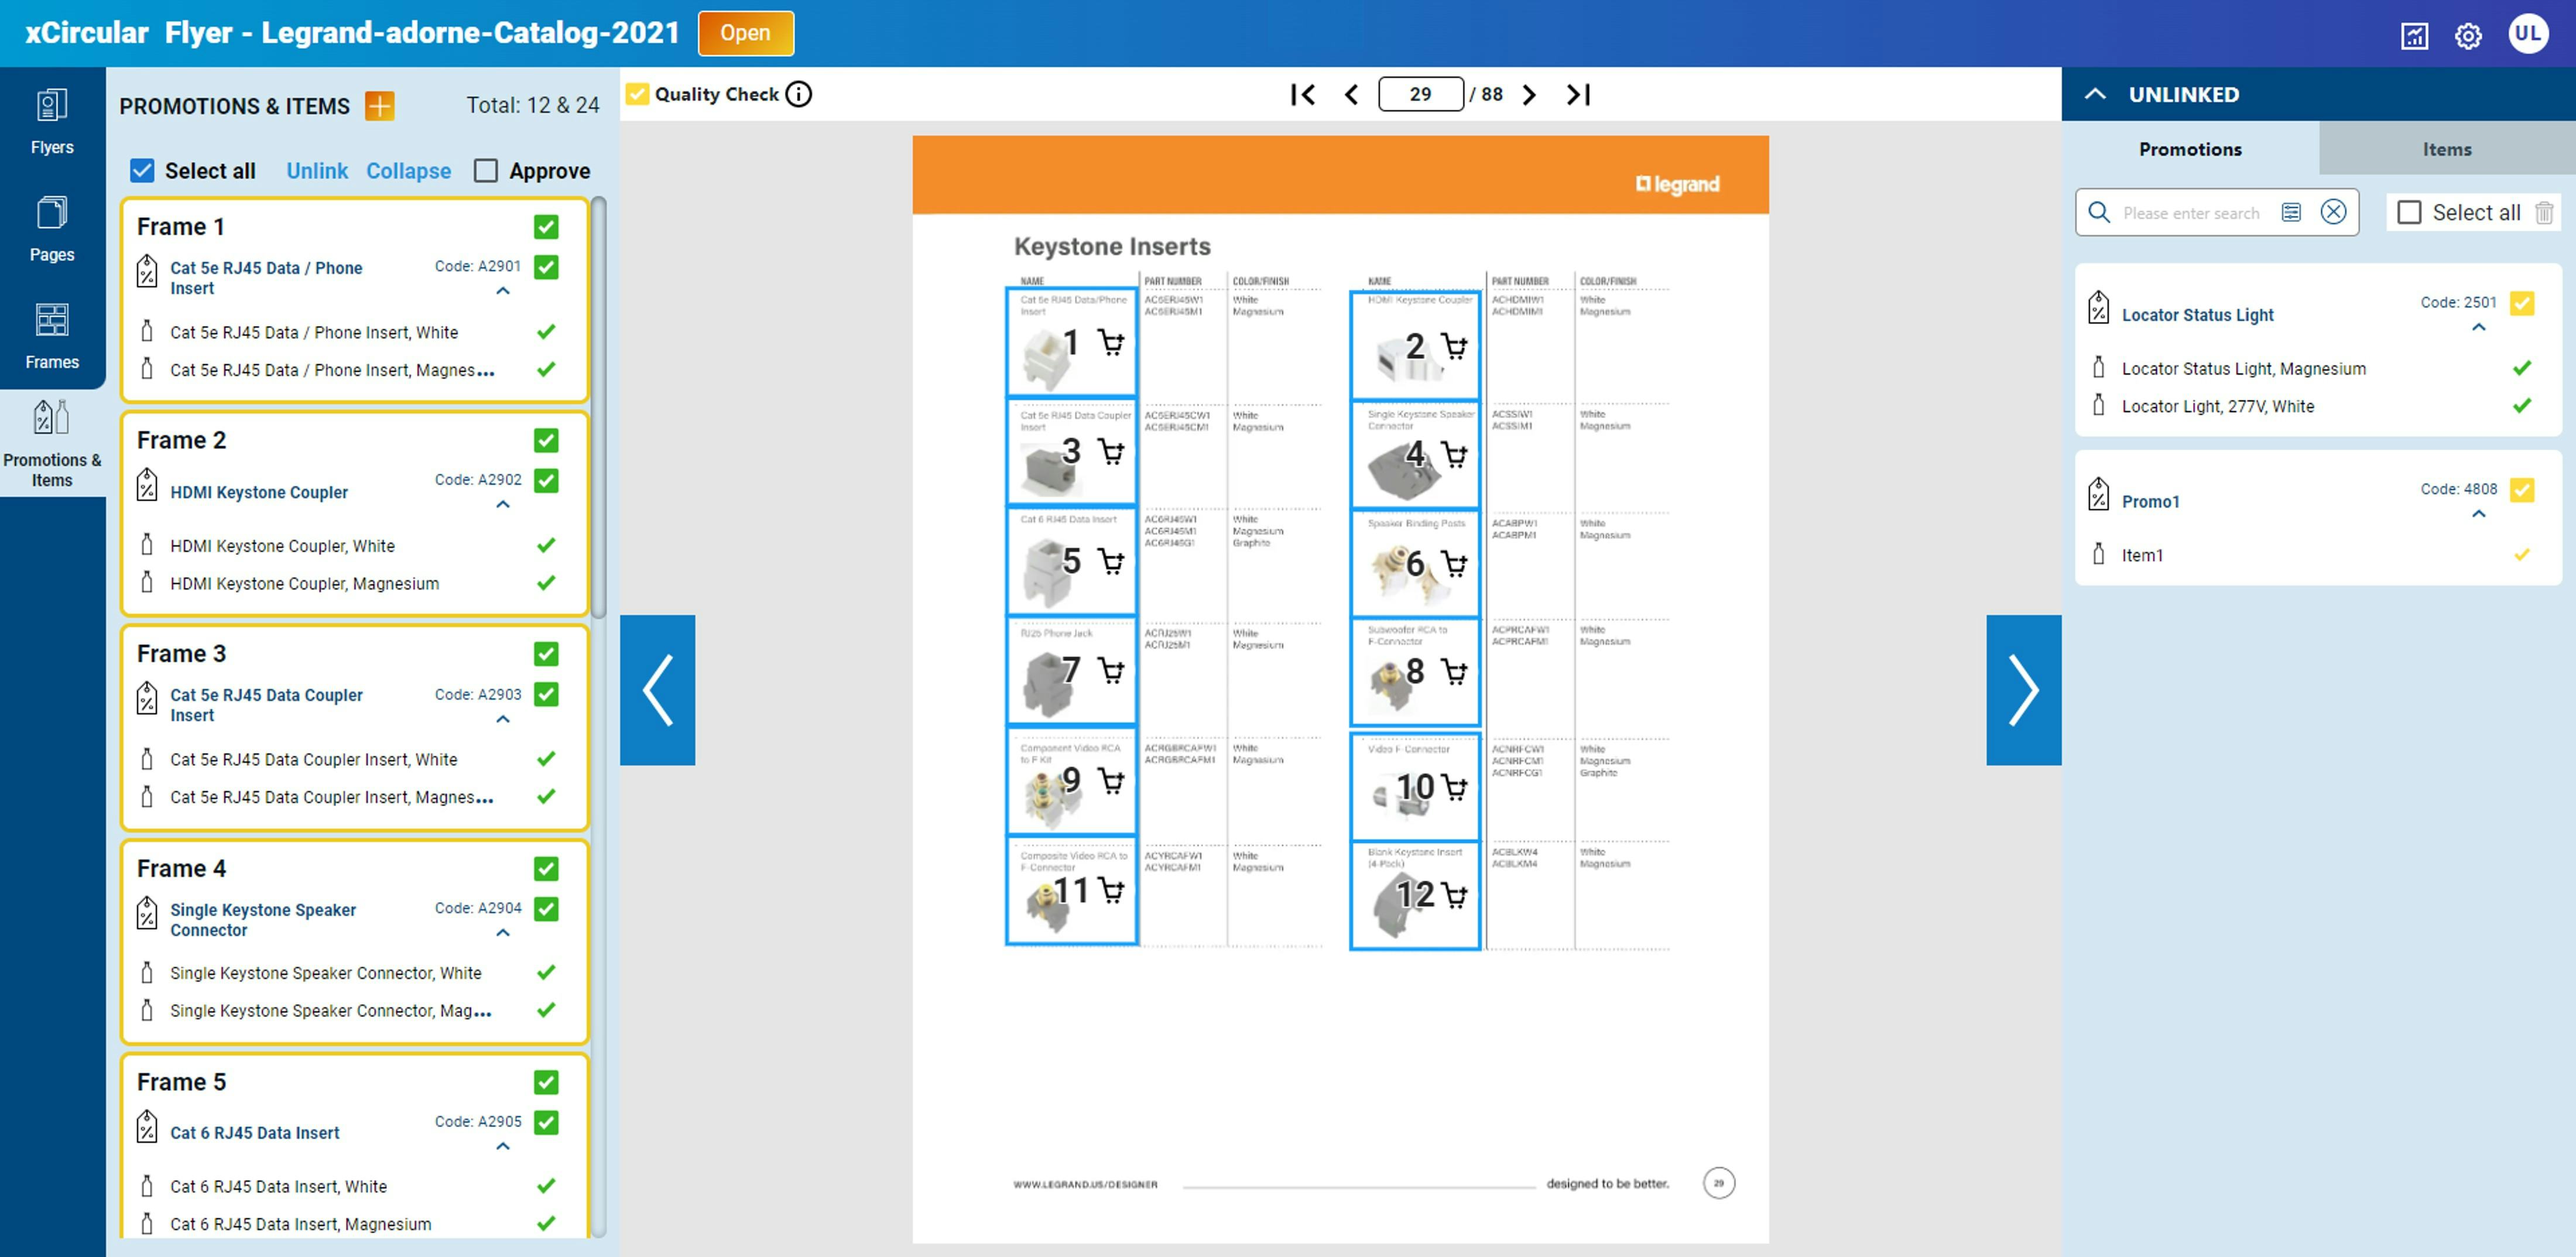
Task: Collapse the HDMI Keystone Coupler promotion
Action: pyautogui.click(x=503, y=505)
